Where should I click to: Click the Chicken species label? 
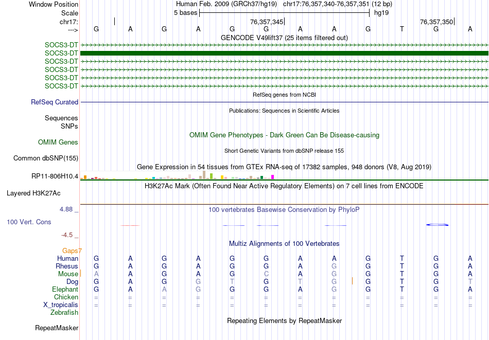pos(66,297)
